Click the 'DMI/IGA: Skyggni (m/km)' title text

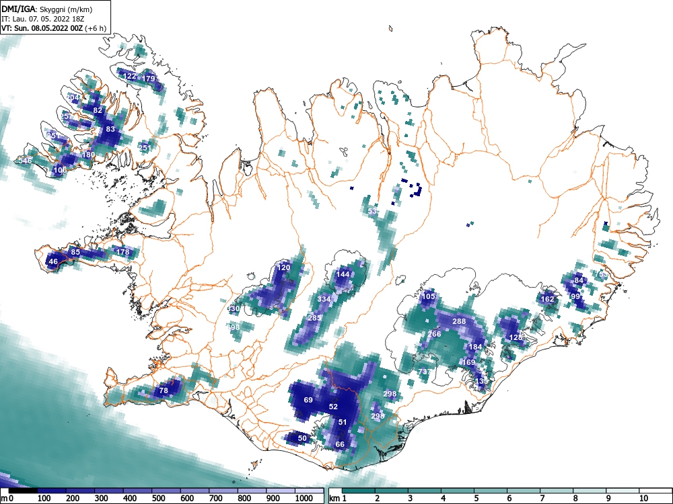47,9
